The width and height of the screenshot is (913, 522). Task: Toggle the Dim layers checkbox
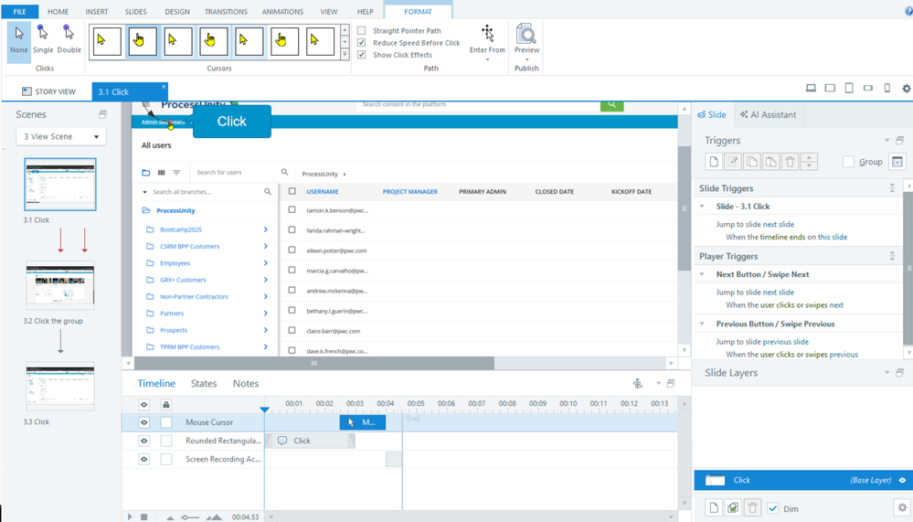click(x=772, y=508)
